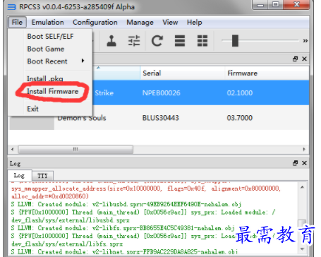Switch to the TTY tab
The height and width of the screenshot is (257, 321).
point(42,176)
